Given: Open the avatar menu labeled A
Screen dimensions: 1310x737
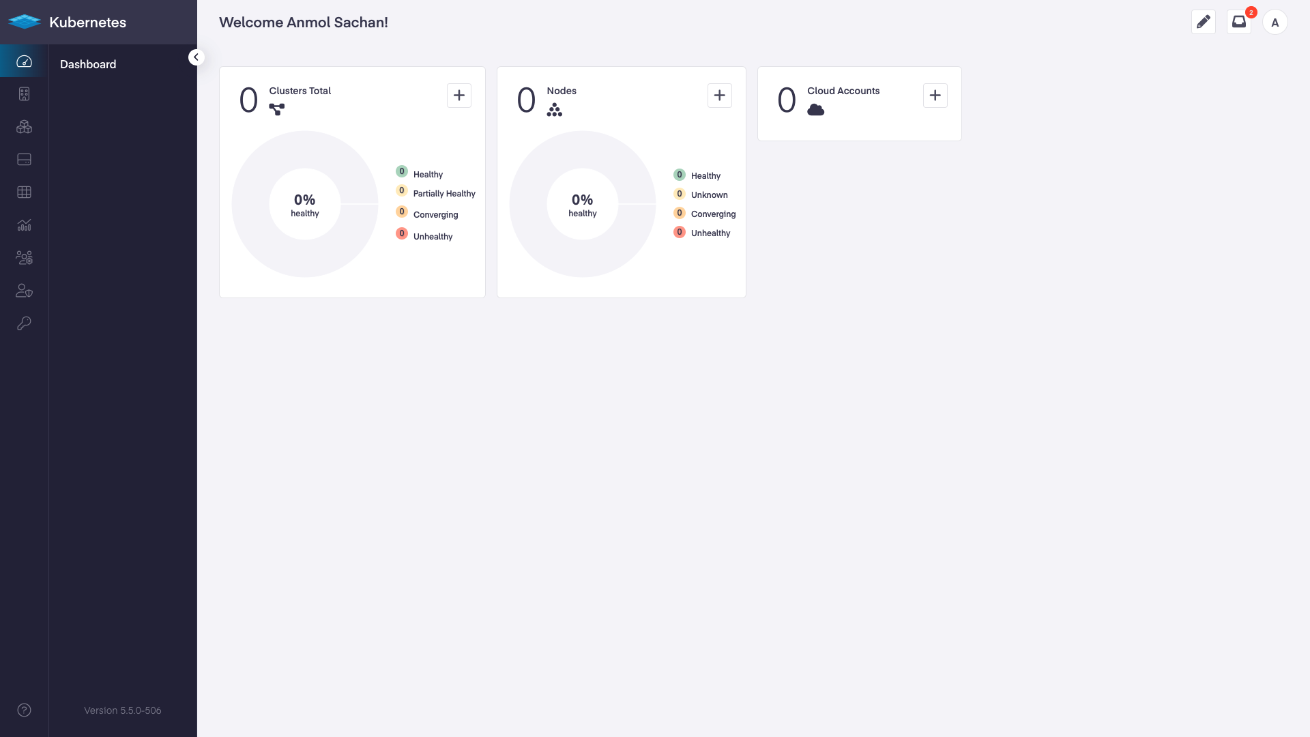Looking at the screenshot, I should click(x=1277, y=22).
